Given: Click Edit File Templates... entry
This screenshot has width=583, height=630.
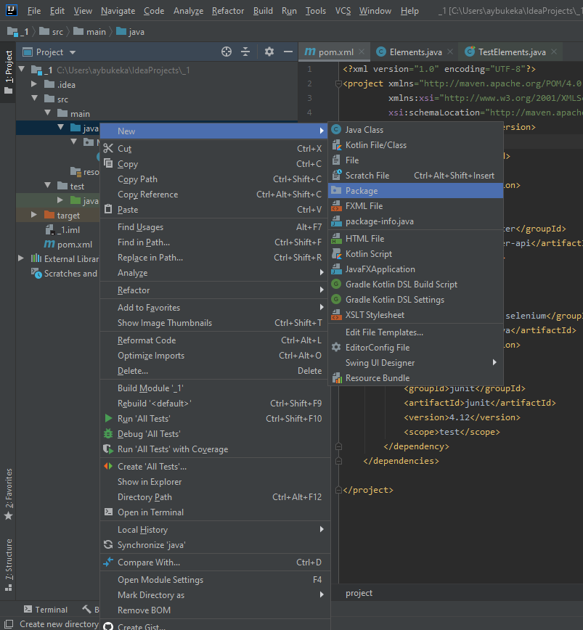Looking at the screenshot, I should coord(415,332).
